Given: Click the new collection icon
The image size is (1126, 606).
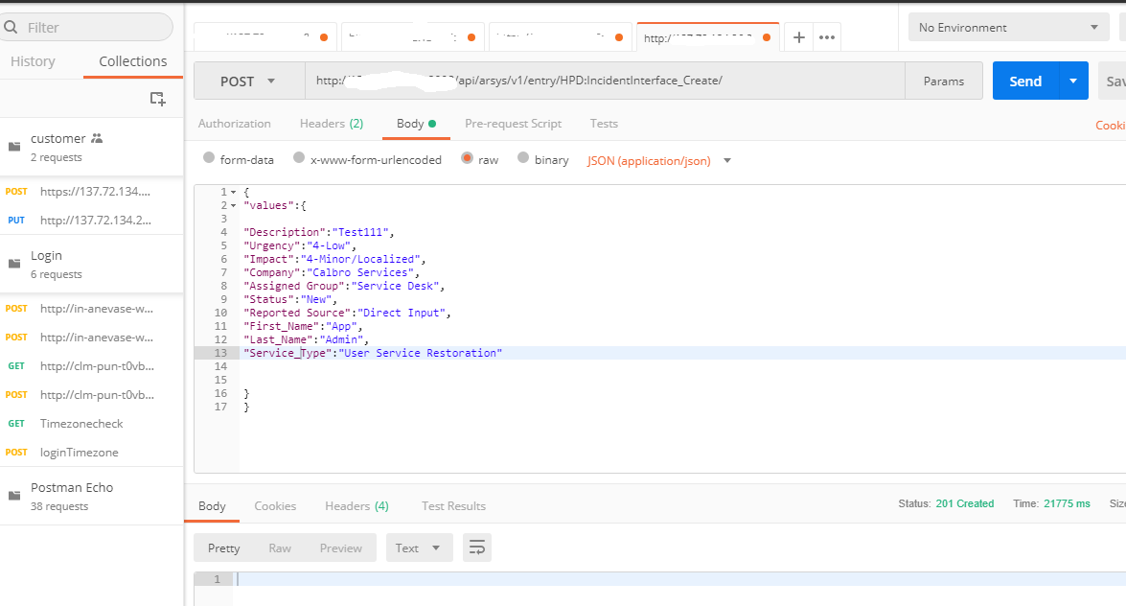Looking at the screenshot, I should (158, 99).
